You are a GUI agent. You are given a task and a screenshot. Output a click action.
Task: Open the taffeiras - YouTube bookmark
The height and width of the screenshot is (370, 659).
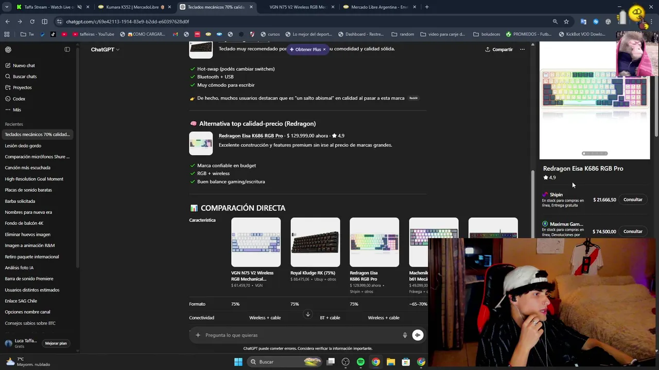(93, 34)
